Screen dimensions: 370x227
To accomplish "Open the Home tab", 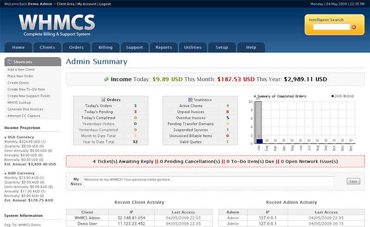I will (18, 47).
